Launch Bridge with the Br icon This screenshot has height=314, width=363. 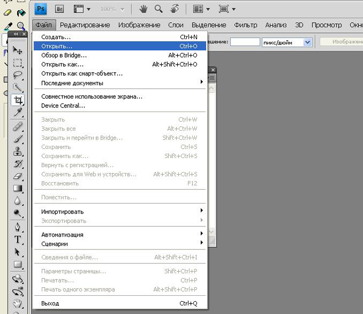pyautogui.click(x=60, y=9)
